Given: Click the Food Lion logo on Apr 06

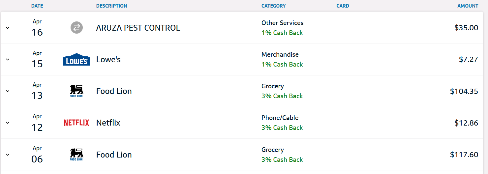Looking at the screenshot, I should pyautogui.click(x=76, y=155).
